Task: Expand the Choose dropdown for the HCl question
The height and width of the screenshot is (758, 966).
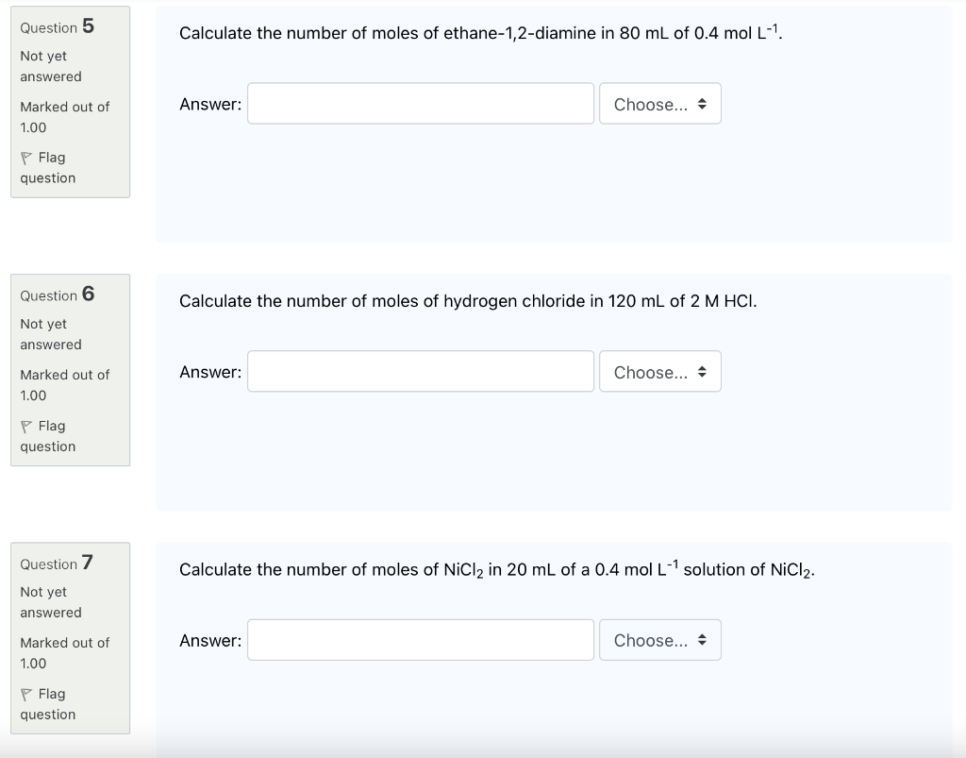Action: tap(659, 372)
